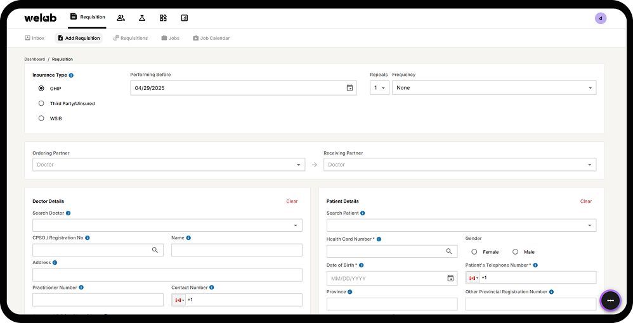
Task: Open the people/patients icon in top navigation
Action: (121, 18)
